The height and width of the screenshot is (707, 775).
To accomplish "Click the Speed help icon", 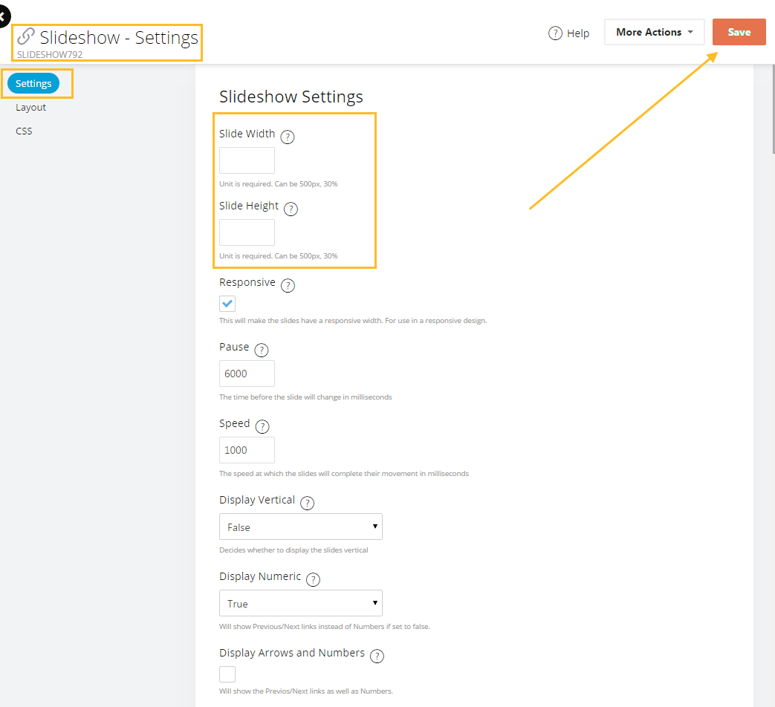I will (x=261, y=426).
